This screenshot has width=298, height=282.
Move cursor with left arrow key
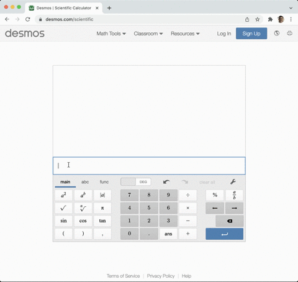click(215, 208)
